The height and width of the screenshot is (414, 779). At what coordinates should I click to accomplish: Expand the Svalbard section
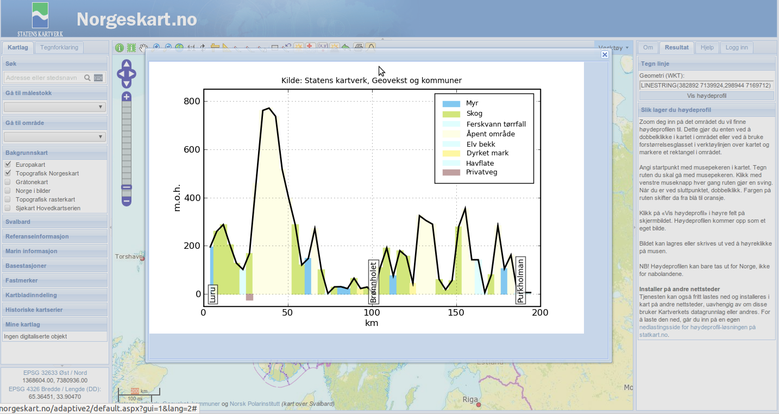point(54,222)
